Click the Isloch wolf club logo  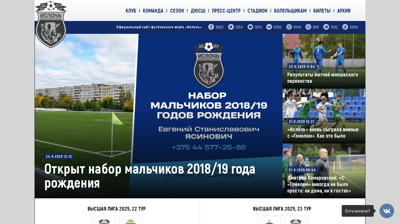click(51, 24)
